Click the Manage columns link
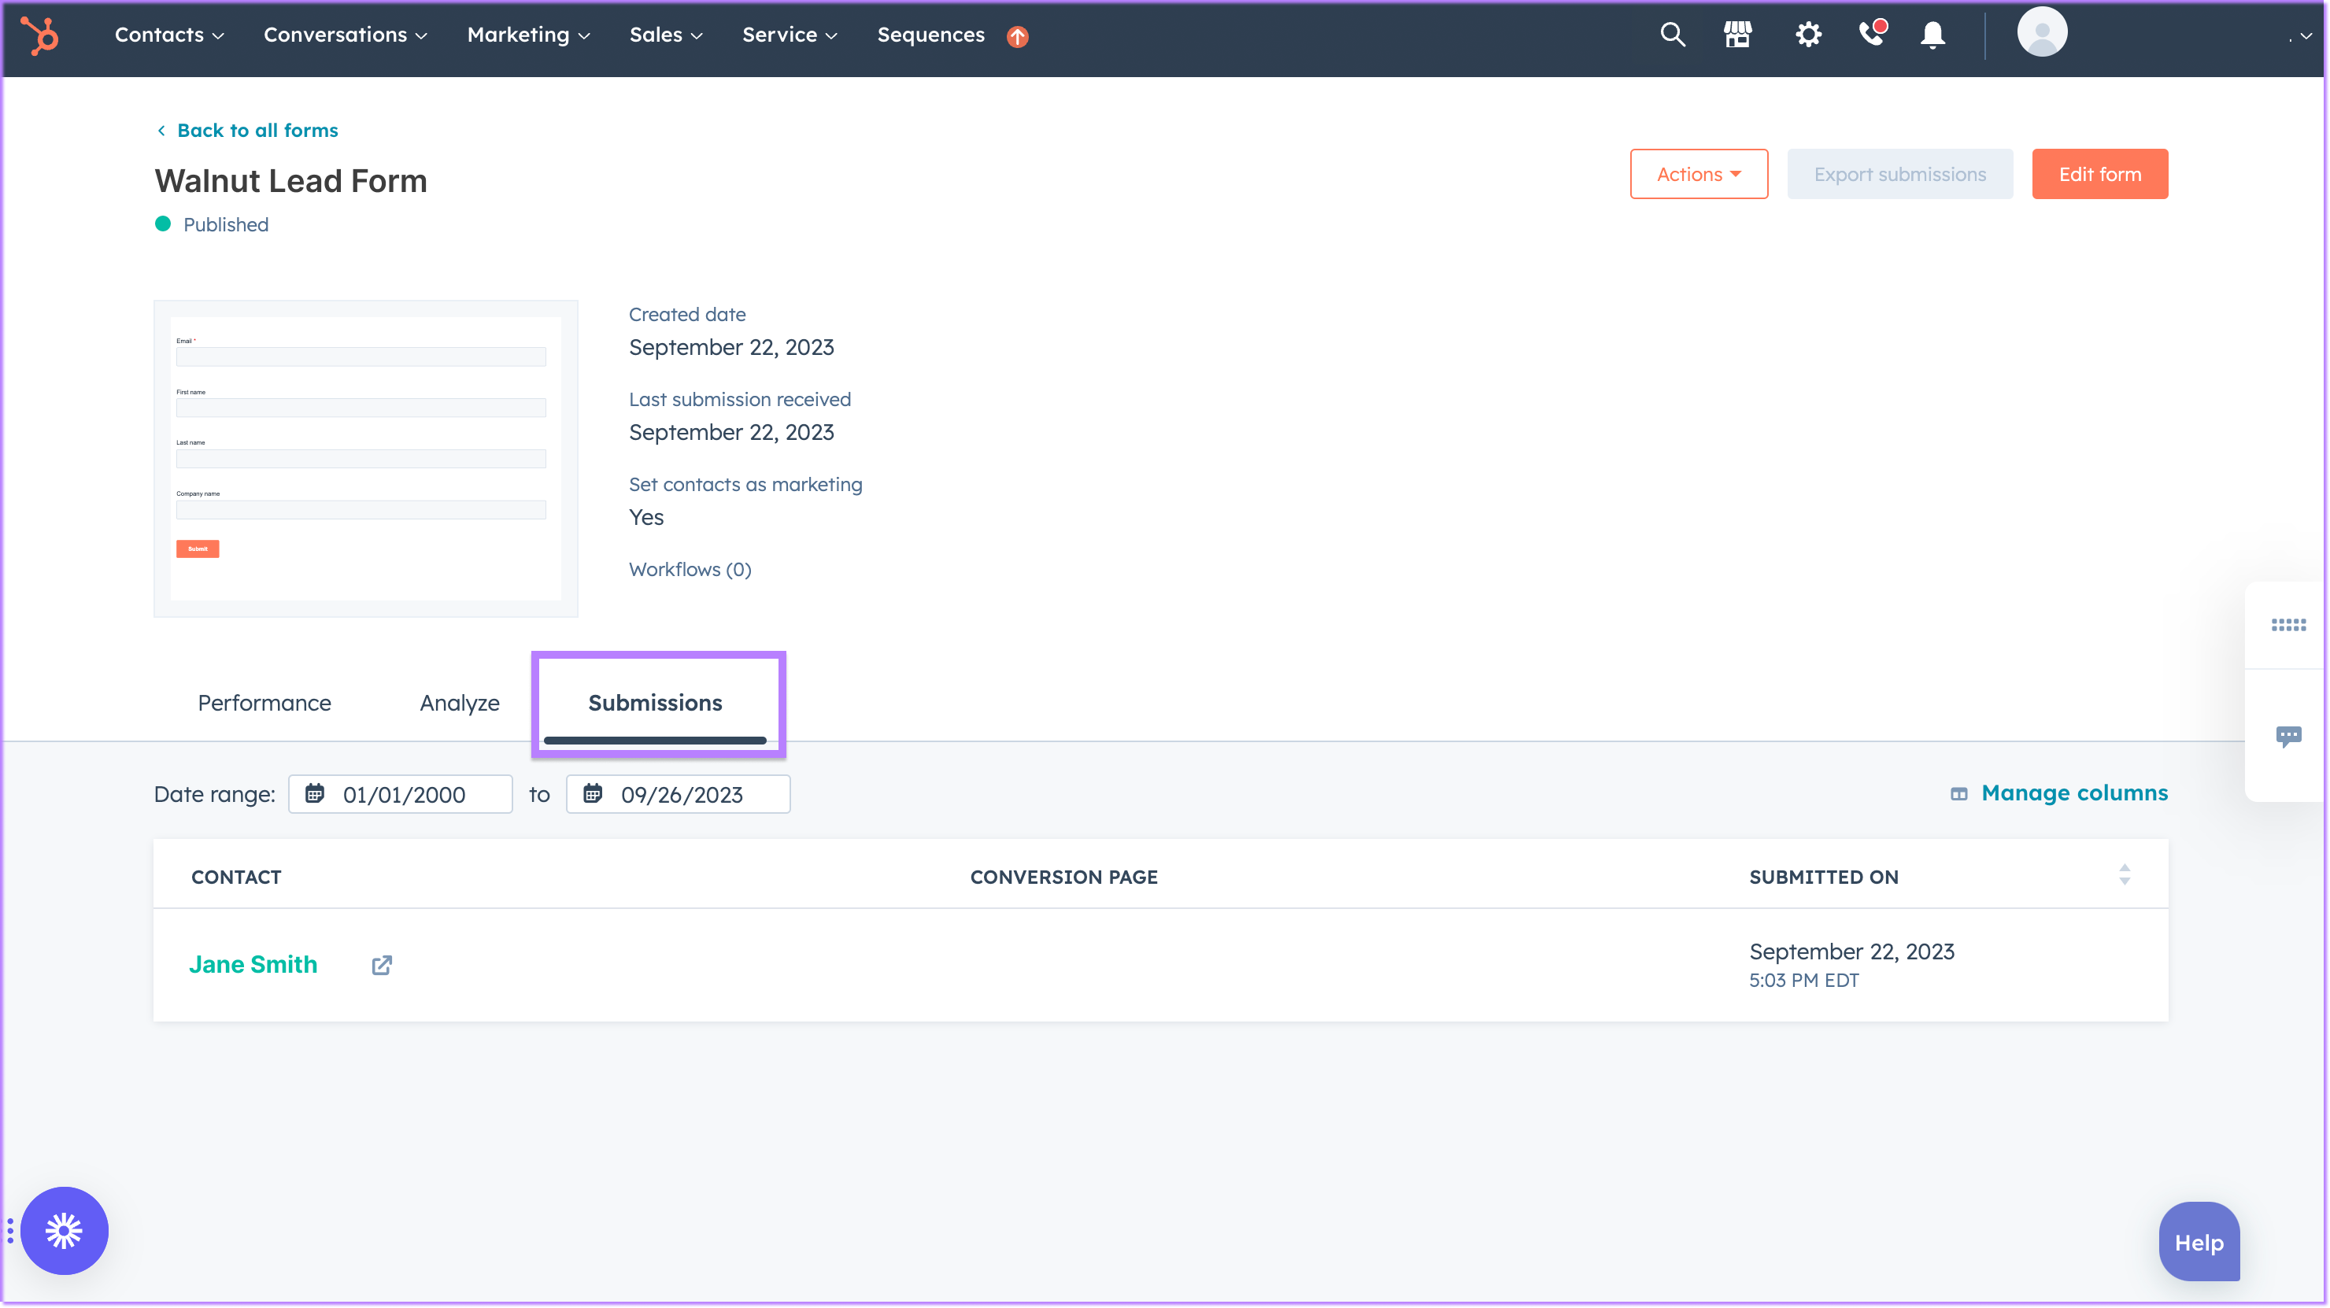This screenshot has width=2330, height=1308. [x=2074, y=793]
